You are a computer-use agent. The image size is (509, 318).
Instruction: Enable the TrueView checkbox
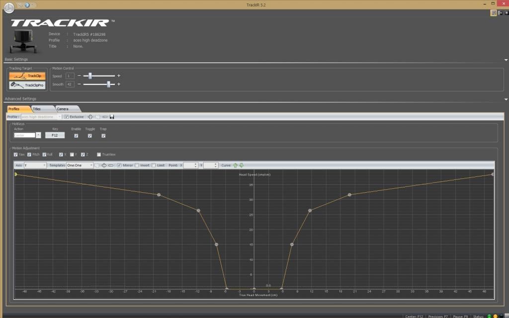(99, 155)
